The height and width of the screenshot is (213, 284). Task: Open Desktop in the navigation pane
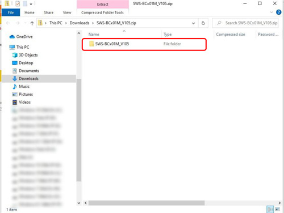click(26, 63)
